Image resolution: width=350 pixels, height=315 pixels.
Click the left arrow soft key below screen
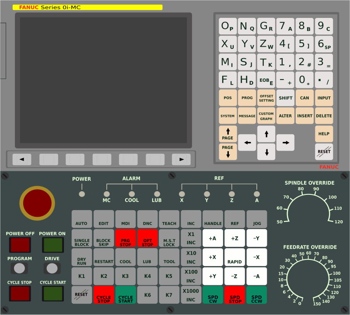[22, 159]
